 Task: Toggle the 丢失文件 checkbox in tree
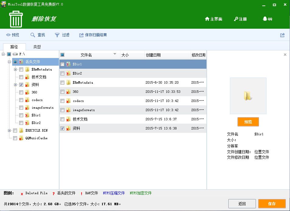coord(15,62)
